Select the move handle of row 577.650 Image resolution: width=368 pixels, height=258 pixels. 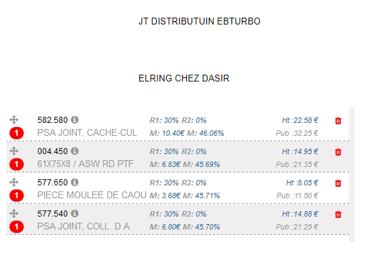14,182
